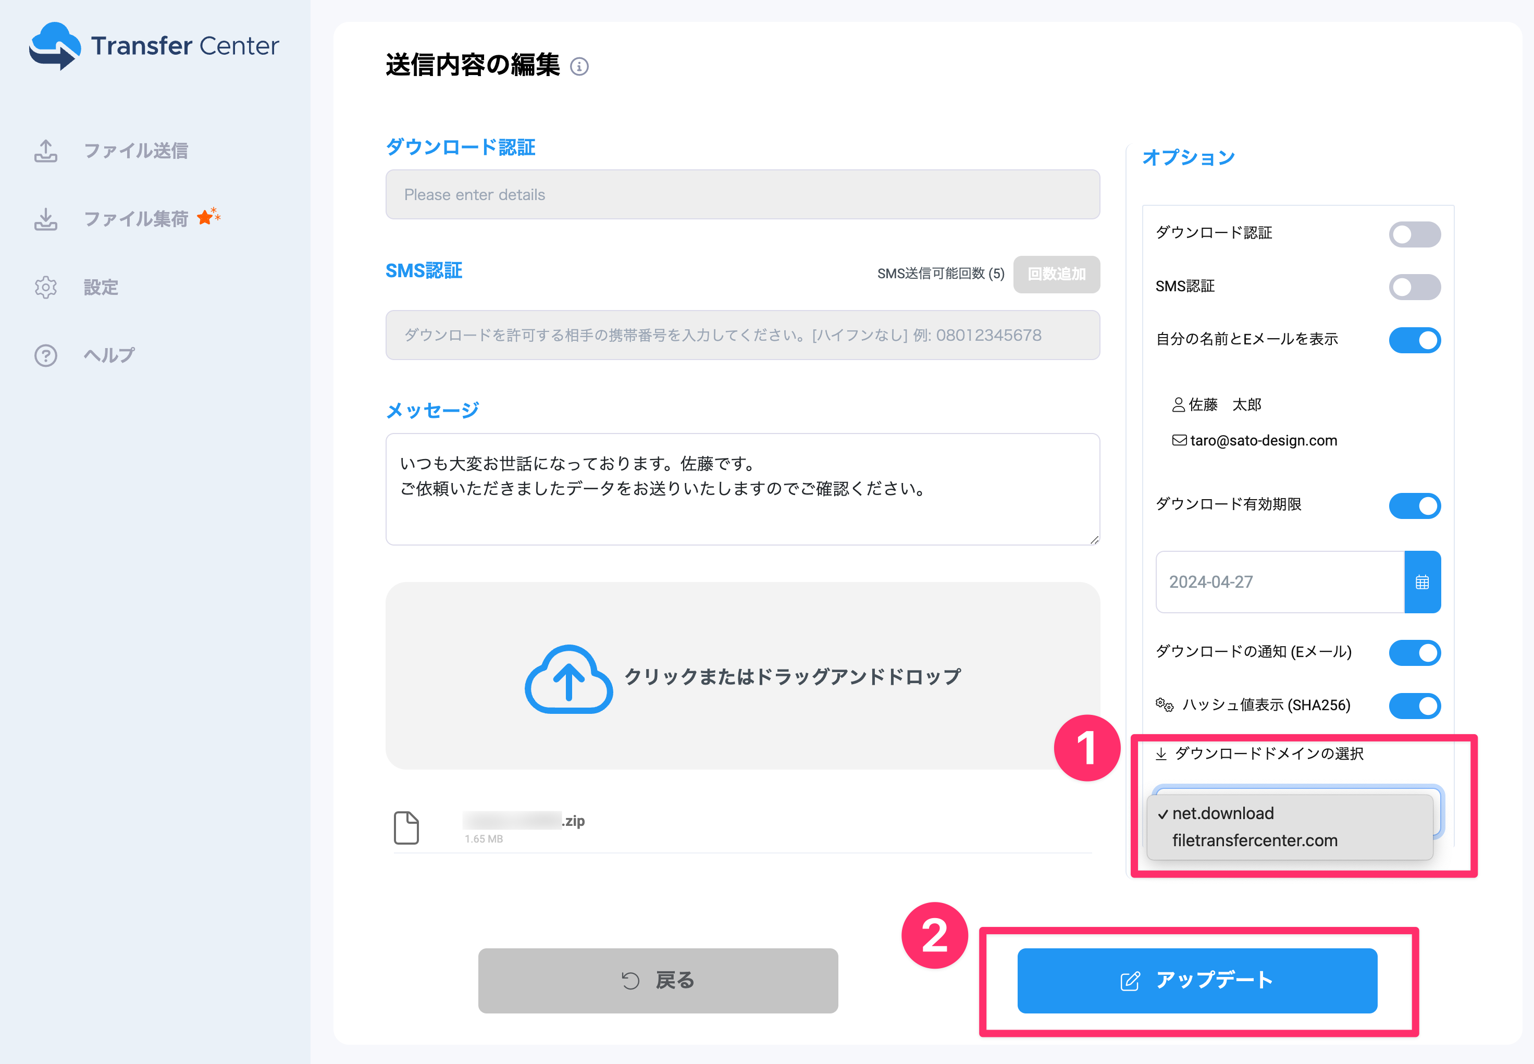Choose filetransfercenter.com domain option

[x=1254, y=840]
